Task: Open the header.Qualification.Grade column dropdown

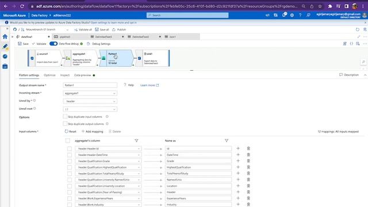Action: coord(108,161)
